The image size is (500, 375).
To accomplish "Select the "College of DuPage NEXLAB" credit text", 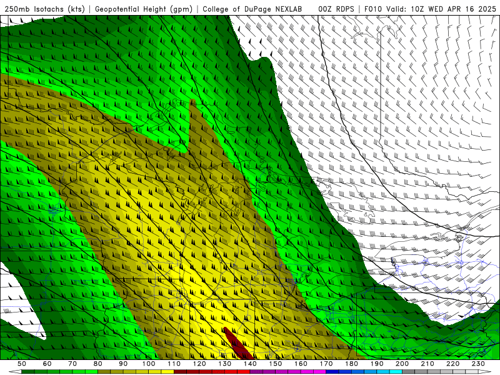I will pos(252,9).
